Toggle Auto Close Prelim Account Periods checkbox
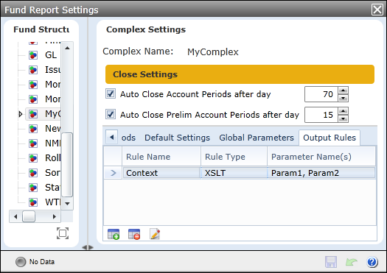This screenshot has height=273, width=387. tap(111, 114)
